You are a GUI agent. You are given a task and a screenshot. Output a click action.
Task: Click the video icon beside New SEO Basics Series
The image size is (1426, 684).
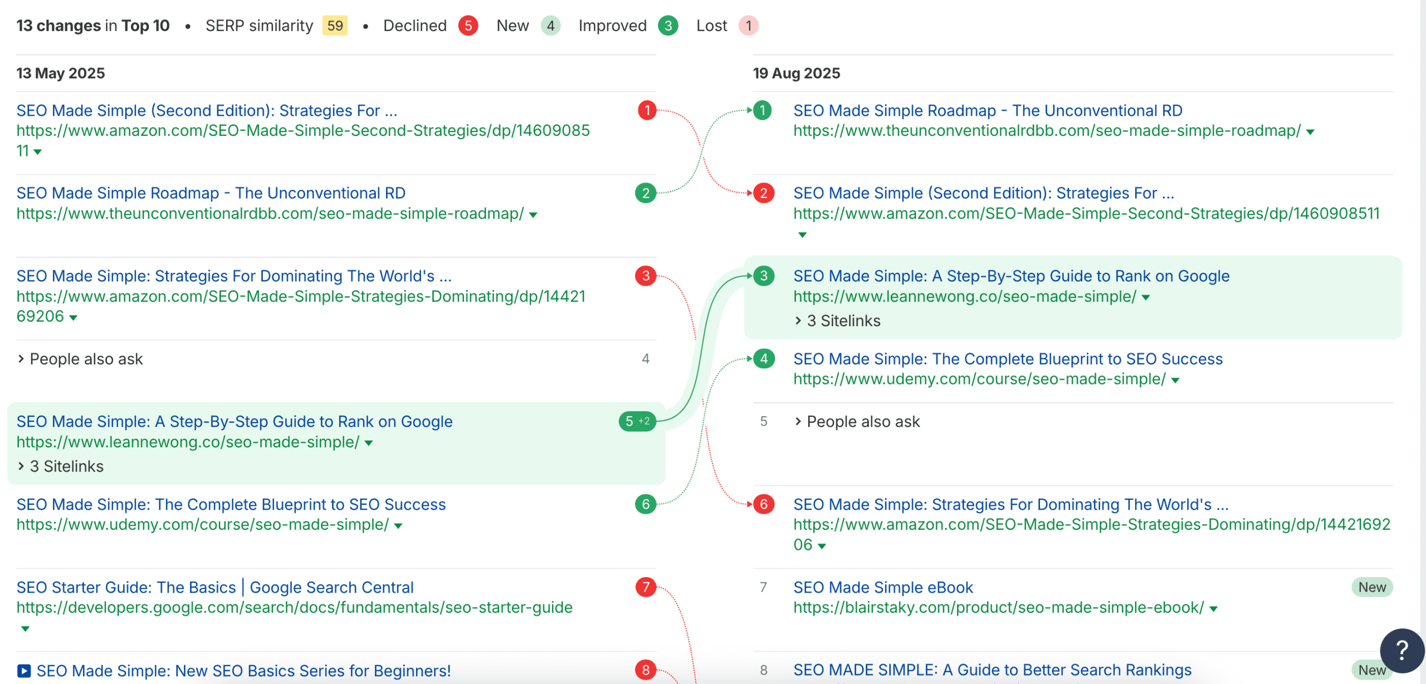point(24,671)
